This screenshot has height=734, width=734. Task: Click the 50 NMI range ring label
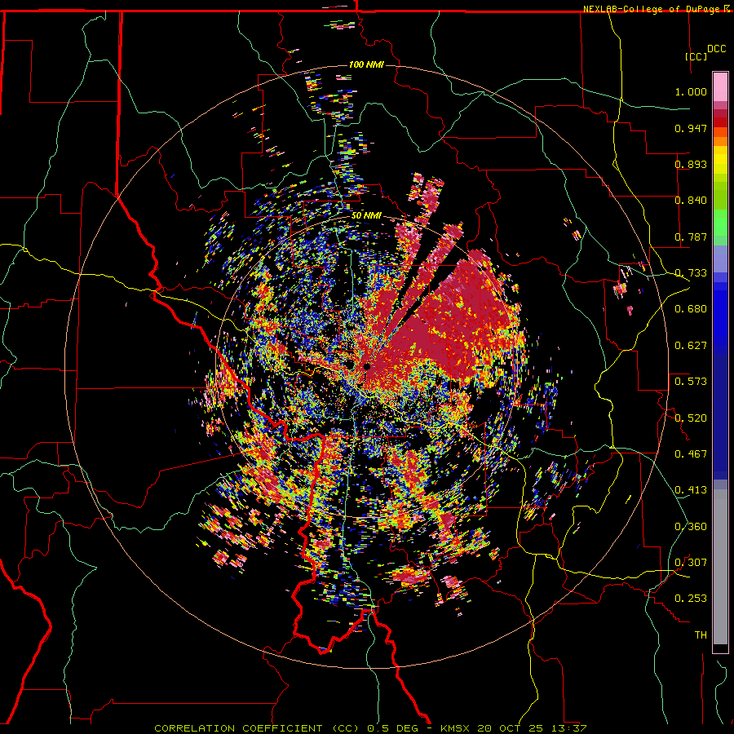coord(366,216)
